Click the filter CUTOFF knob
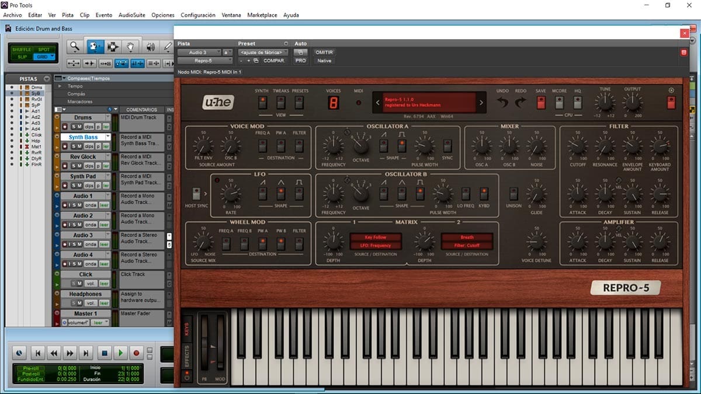Viewport: 701px width, 394px height. pos(578,146)
